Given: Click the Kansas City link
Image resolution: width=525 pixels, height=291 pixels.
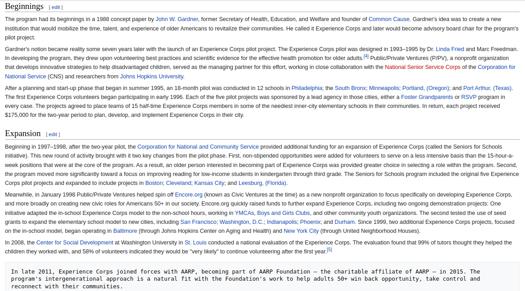Looking at the screenshot, I should pyautogui.click(x=209, y=183).
